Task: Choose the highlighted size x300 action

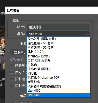Action: coord(58,95)
